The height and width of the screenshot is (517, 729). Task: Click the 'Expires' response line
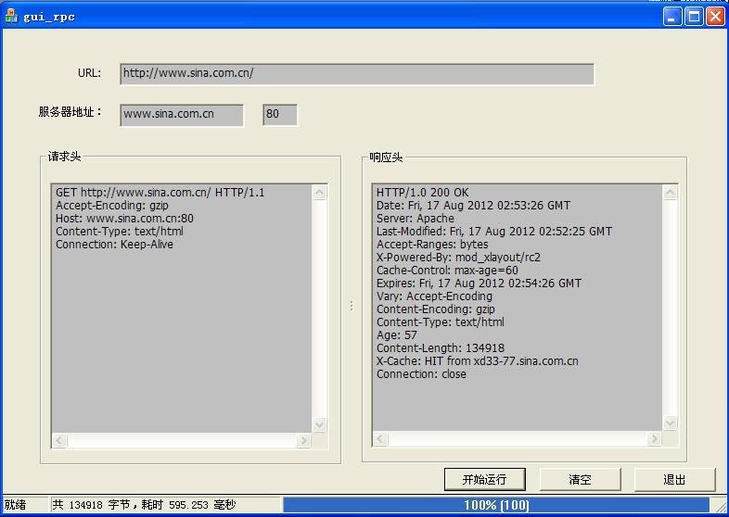[479, 284]
